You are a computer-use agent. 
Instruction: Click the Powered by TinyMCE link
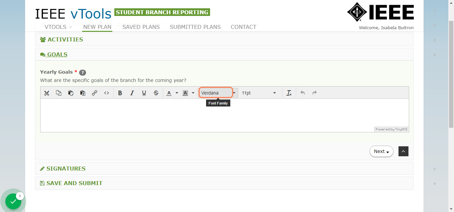click(x=392, y=129)
